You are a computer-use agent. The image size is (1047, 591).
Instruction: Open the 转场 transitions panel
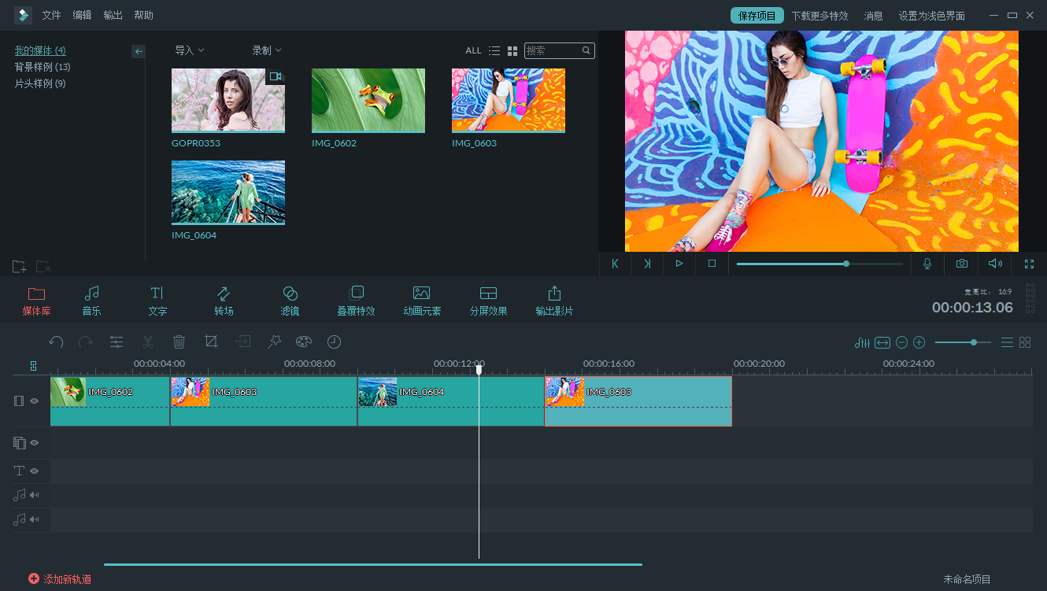[224, 301]
